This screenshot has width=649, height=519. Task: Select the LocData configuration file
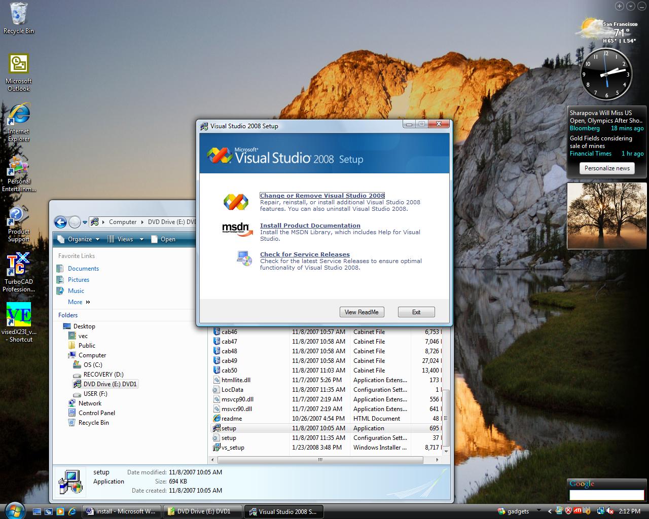point(327,390)
